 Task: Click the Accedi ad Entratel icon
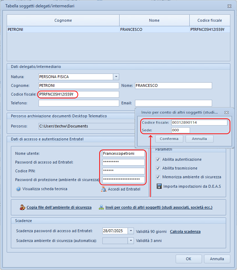pyautogui.click(x=103, y=189)
